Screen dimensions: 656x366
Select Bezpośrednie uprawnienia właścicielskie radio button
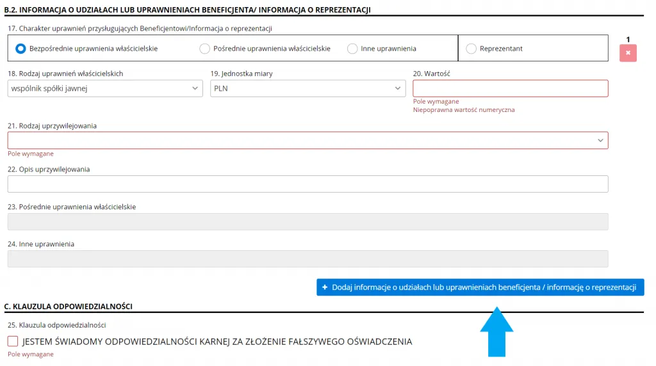[20, 49]
